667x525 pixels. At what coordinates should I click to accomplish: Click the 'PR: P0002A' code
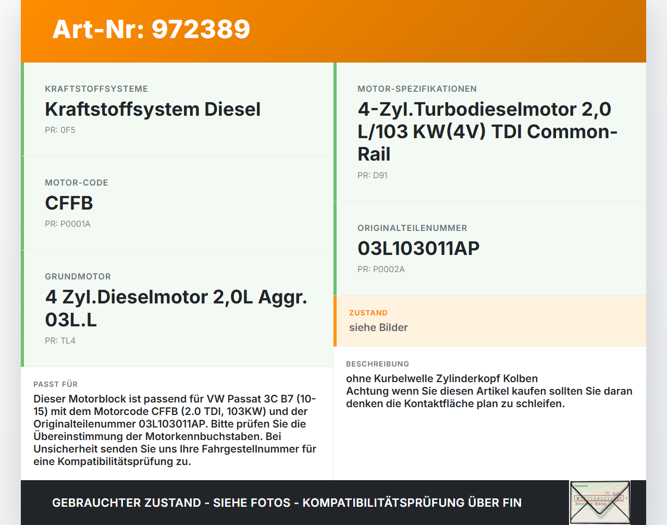(381, 269)
